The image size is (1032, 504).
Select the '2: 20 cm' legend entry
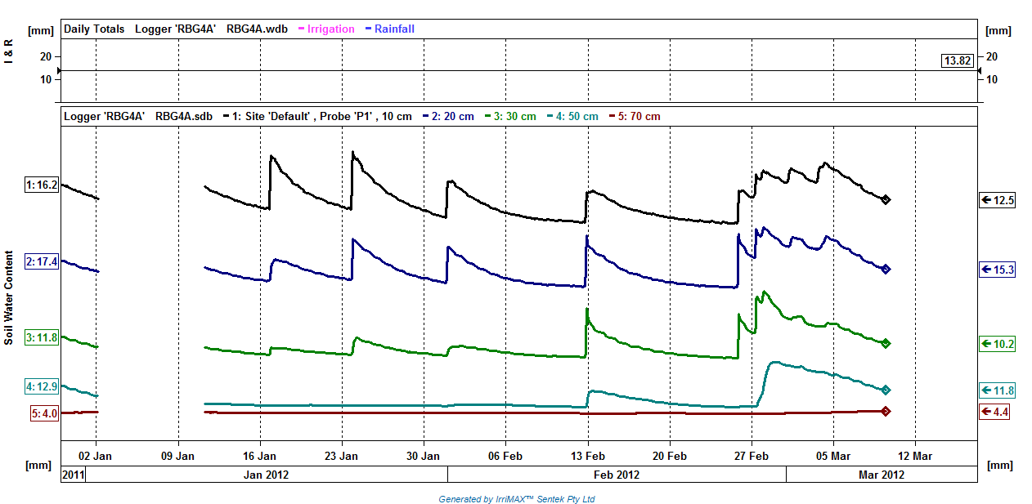coord(446,116)
